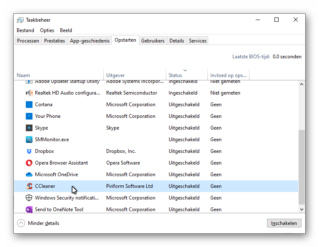319x247 pixels.
Task: Select the Opstarten tab
Action: 125,40
